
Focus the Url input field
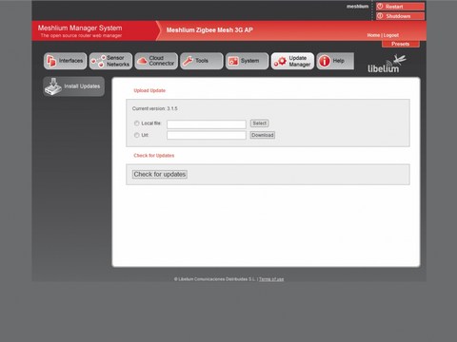coord(207,136)
